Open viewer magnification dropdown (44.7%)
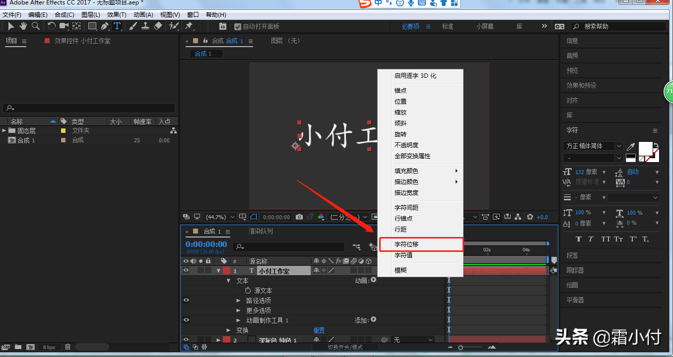This screenshot has width=673, height=357. 219,217
